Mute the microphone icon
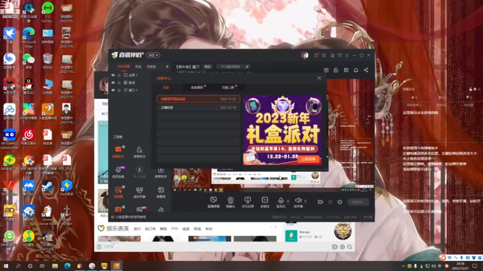Image resolution: width=483 pixels, height=271 pixels. pos(281,201)
